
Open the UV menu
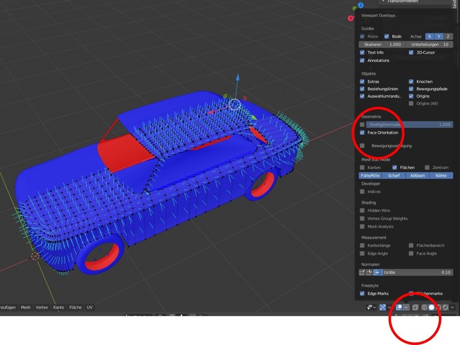click(90, 307)
